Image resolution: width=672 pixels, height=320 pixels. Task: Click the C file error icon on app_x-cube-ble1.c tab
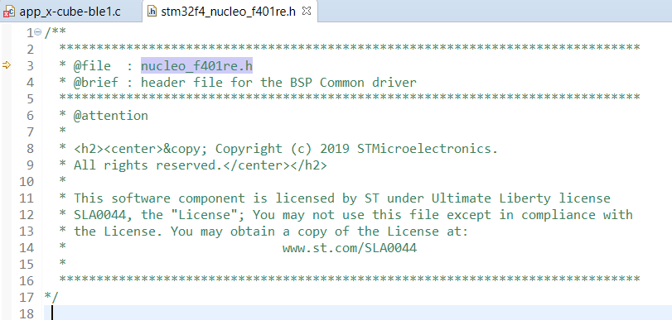click(x=9, y=12)
